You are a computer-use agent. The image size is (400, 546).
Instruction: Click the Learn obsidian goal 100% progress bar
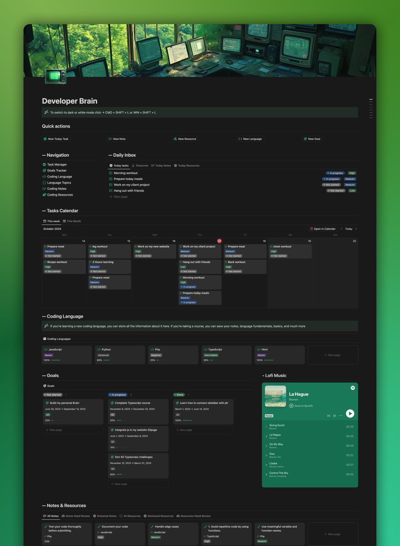[x=187, y=420]
